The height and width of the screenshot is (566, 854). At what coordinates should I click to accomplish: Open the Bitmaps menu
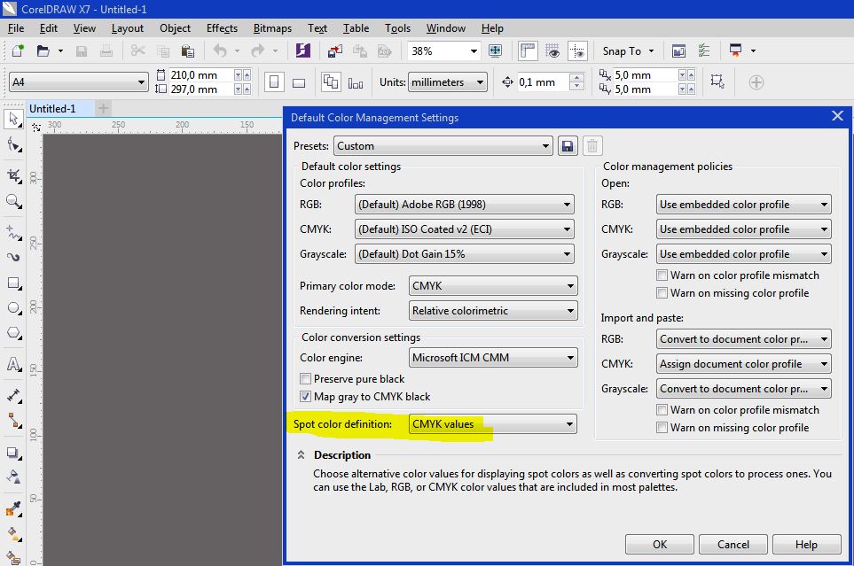pos(272,28)
